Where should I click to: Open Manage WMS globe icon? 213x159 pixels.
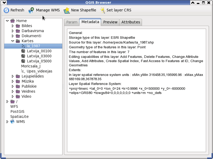tap(31, 10)
